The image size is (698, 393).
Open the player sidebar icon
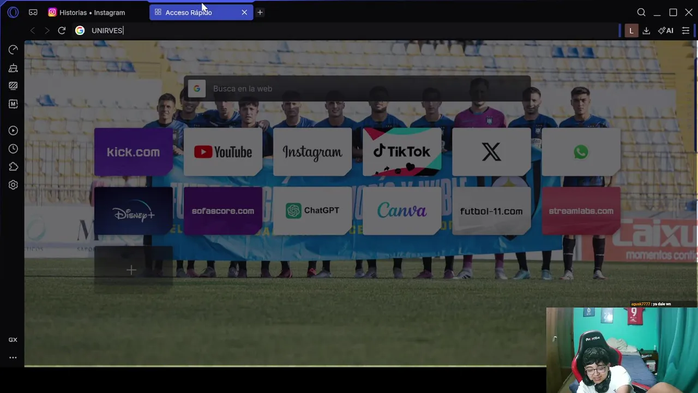click(x=13, y=130)
